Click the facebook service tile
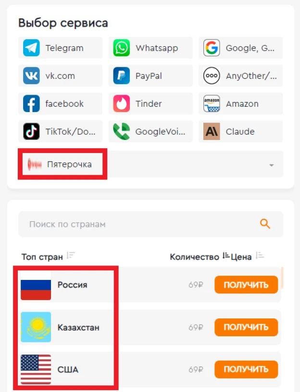 [x=60, y=103]
